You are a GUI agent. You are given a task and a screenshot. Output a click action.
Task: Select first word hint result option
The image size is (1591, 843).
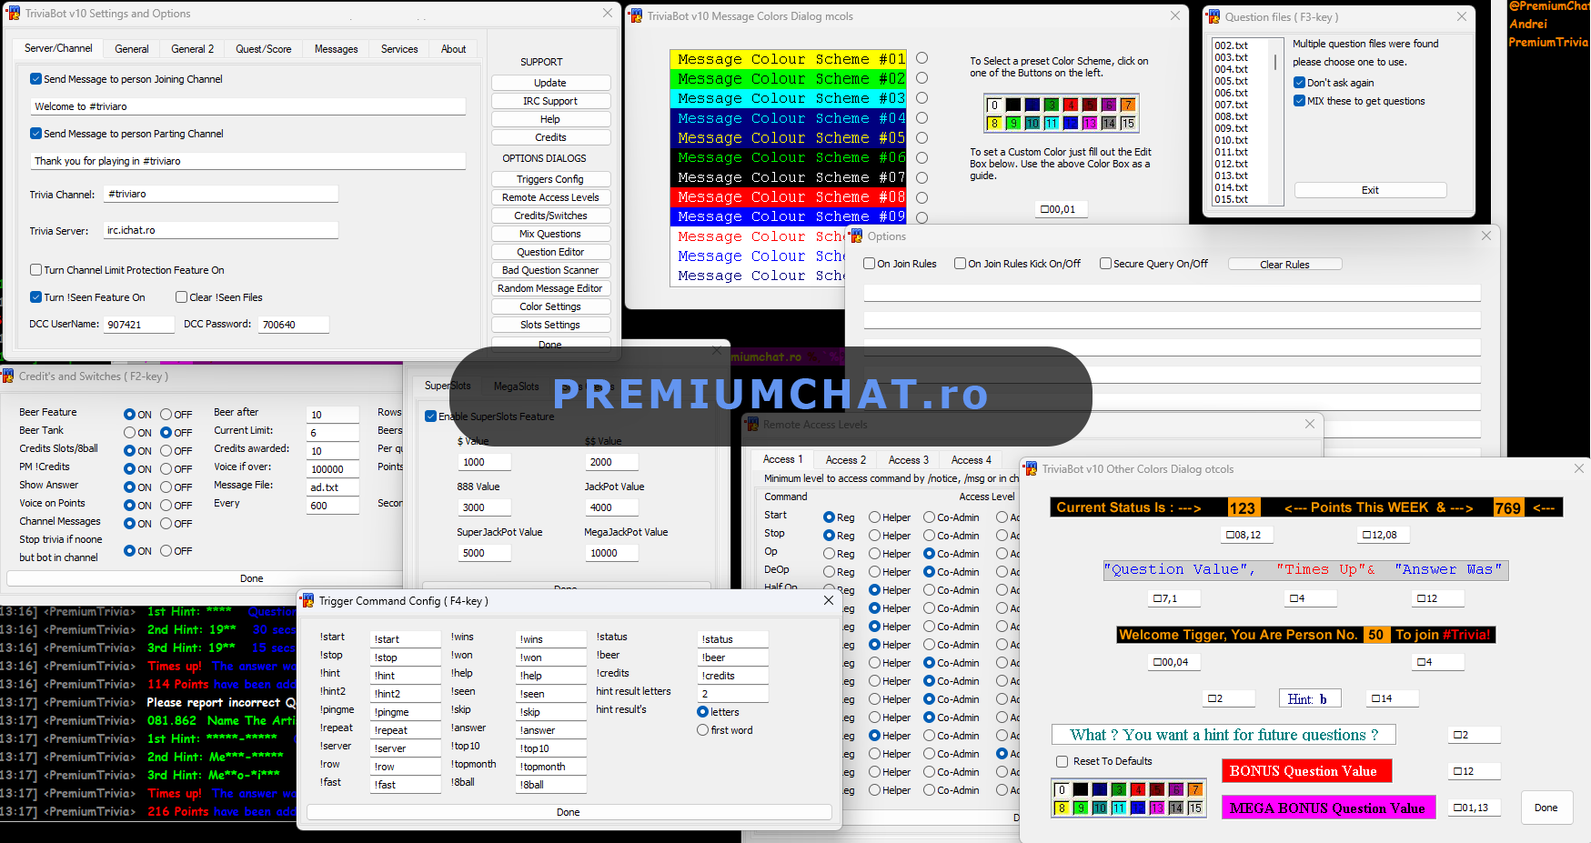click(702, 730)
